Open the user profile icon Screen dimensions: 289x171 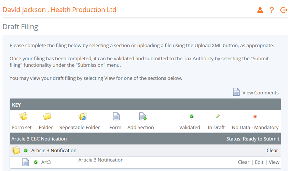coord(260,10)
